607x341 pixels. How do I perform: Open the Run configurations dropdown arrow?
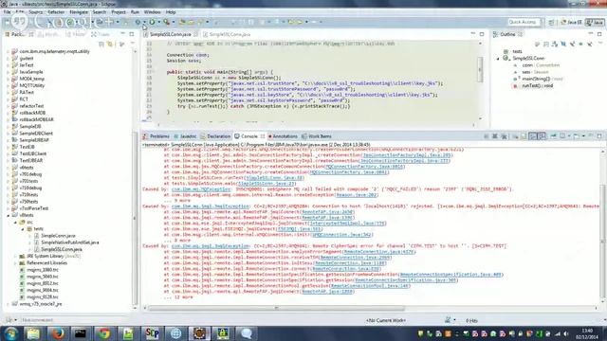[x=158, y=23]
